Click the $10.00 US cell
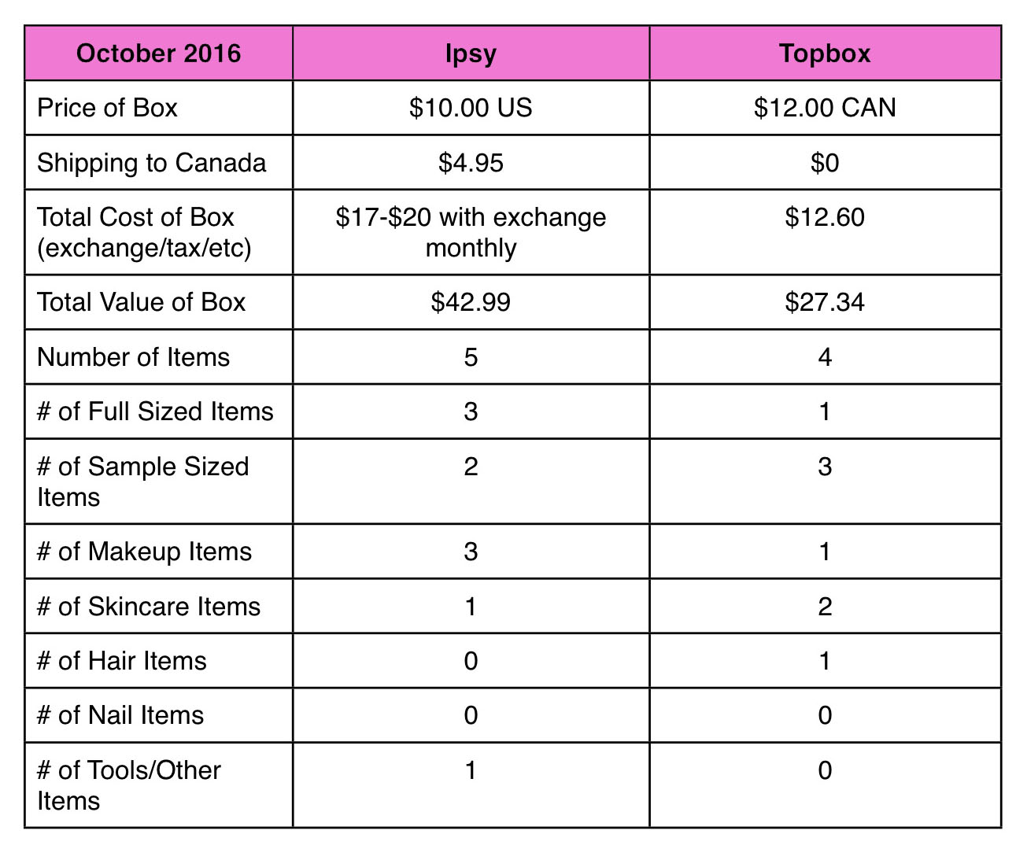This screenshot has width=1027, height=860. click(x=471, y=108)
